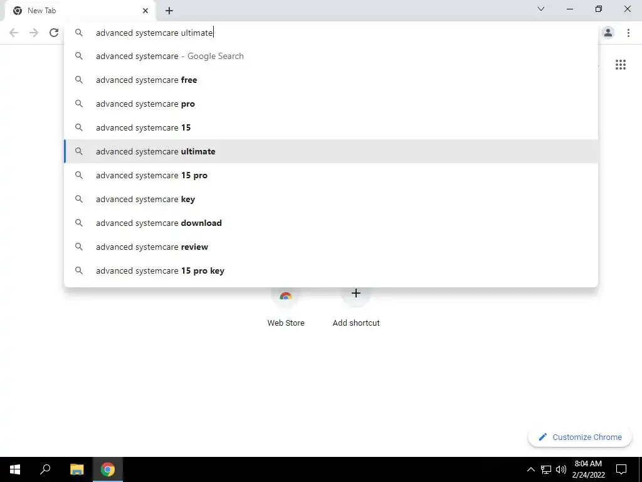The image size is (642, 482).
Task: Show hidden system tray icons
Action: [530, 469]
